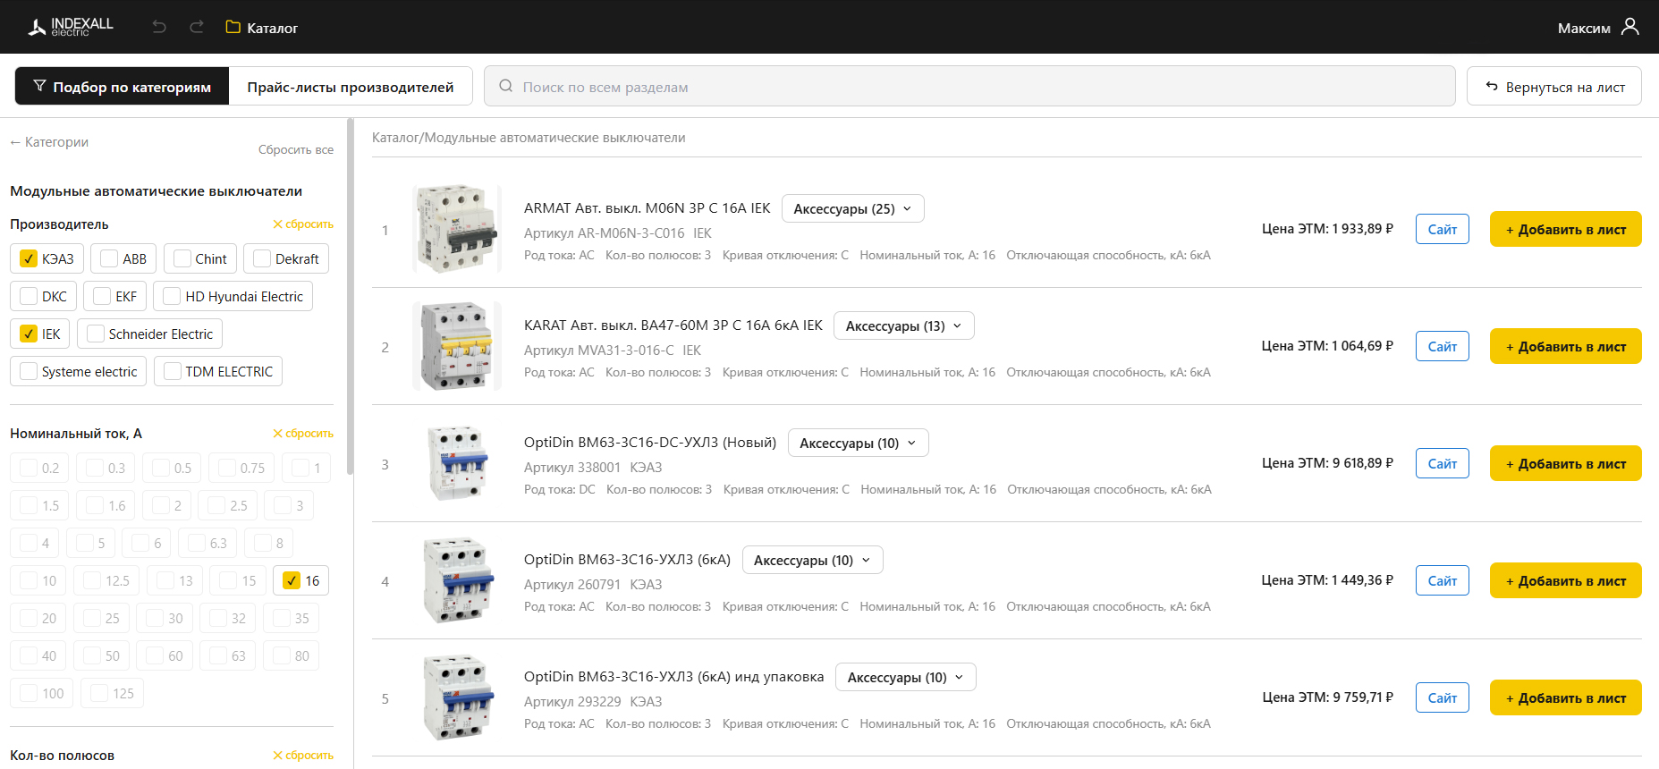Select the DKC manufacturer checkbox
This screenshot has height=769, width=1659.
pyautogui.click(x=29, y=296)
